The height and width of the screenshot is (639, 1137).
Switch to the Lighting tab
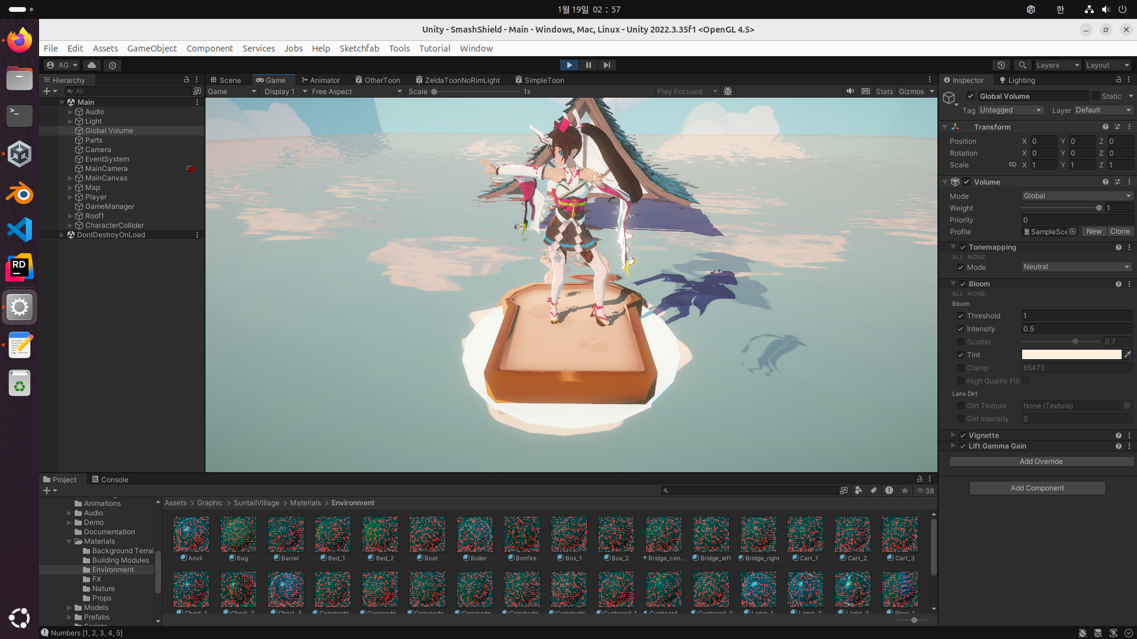pyautogui.click(x=1017, y=80)
